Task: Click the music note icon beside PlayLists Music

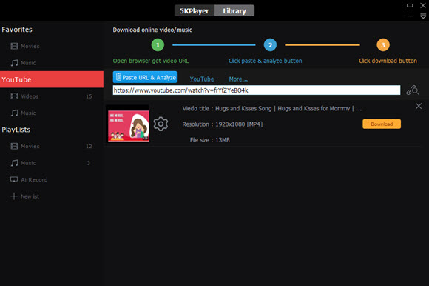Action: coord(14,163)
